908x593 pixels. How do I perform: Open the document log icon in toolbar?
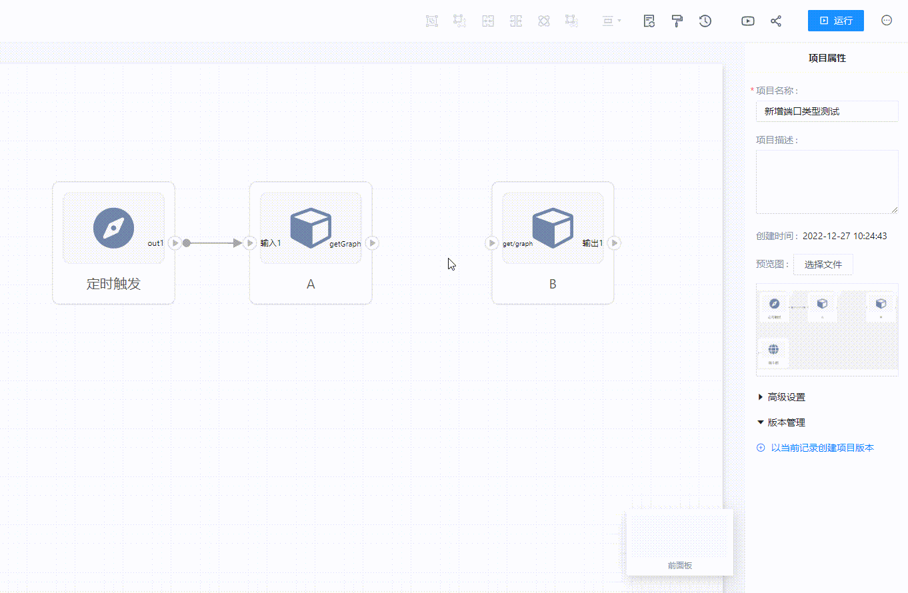[x=649, y=21]
